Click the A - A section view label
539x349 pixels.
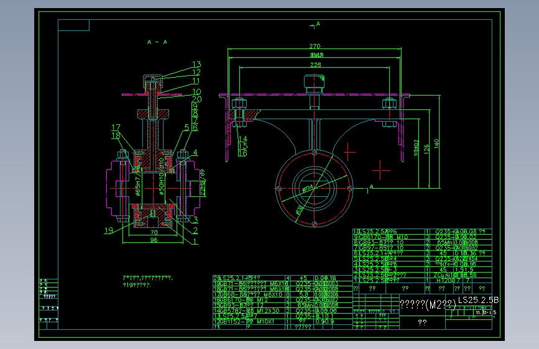click(157, 42)
